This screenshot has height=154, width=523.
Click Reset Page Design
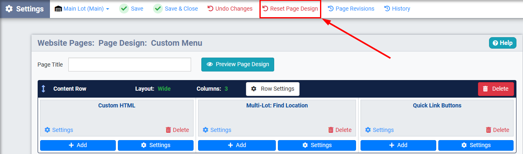click(x=290, y=9)
